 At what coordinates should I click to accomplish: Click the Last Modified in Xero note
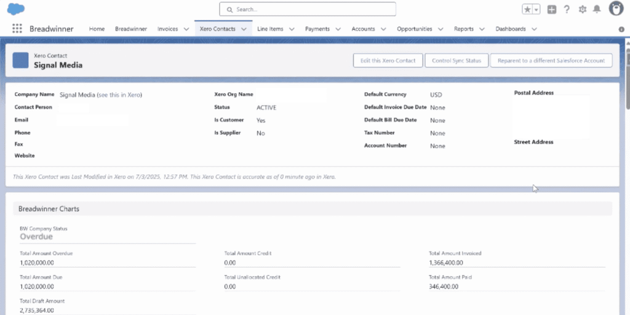point(174,177)
